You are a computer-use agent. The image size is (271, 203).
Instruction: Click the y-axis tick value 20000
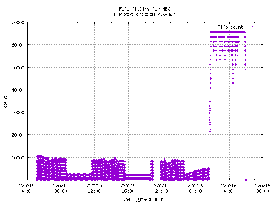[18, 135]
